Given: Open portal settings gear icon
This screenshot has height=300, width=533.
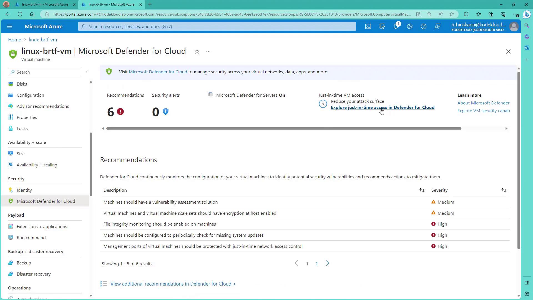Looking at the screenshot, I should [410, 27].
